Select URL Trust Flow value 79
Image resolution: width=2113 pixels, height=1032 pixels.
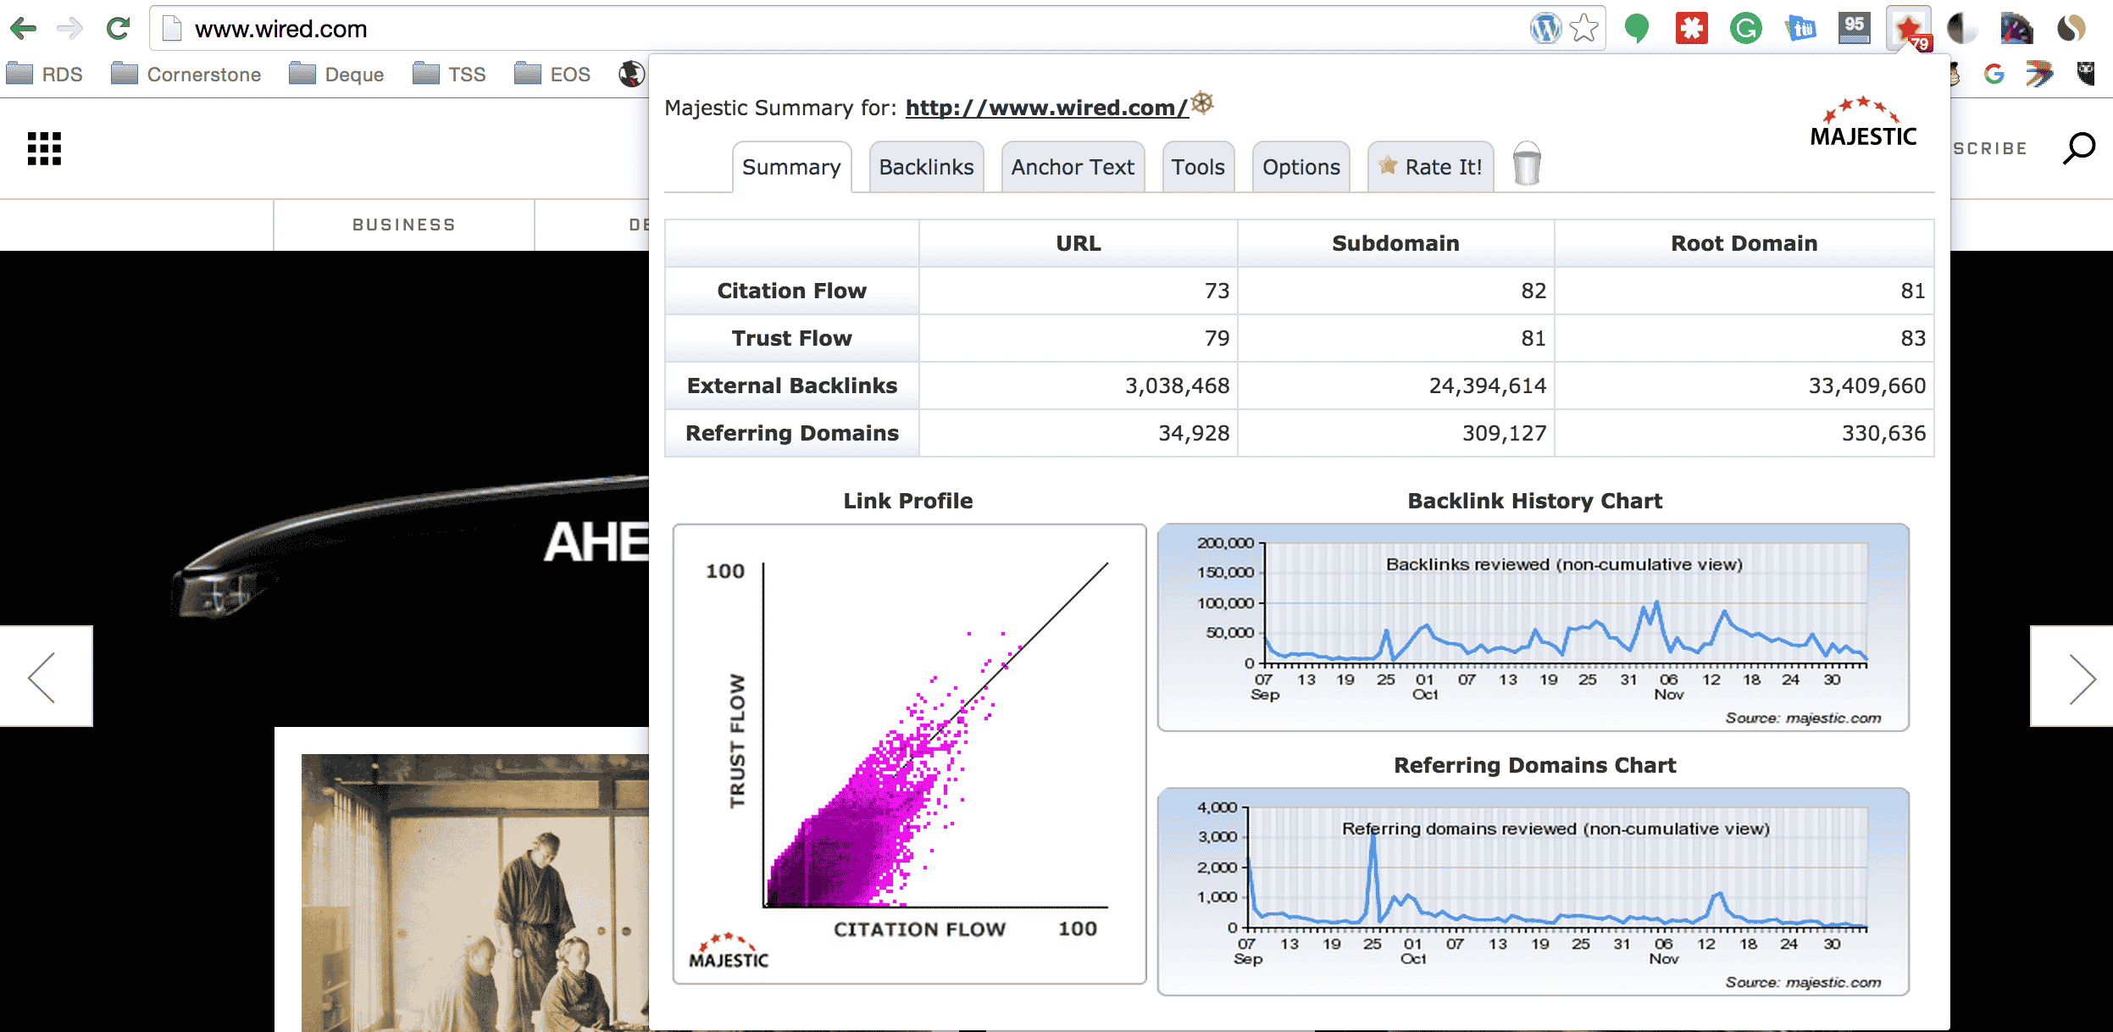pyautogui.click(x=1217, y=338)
